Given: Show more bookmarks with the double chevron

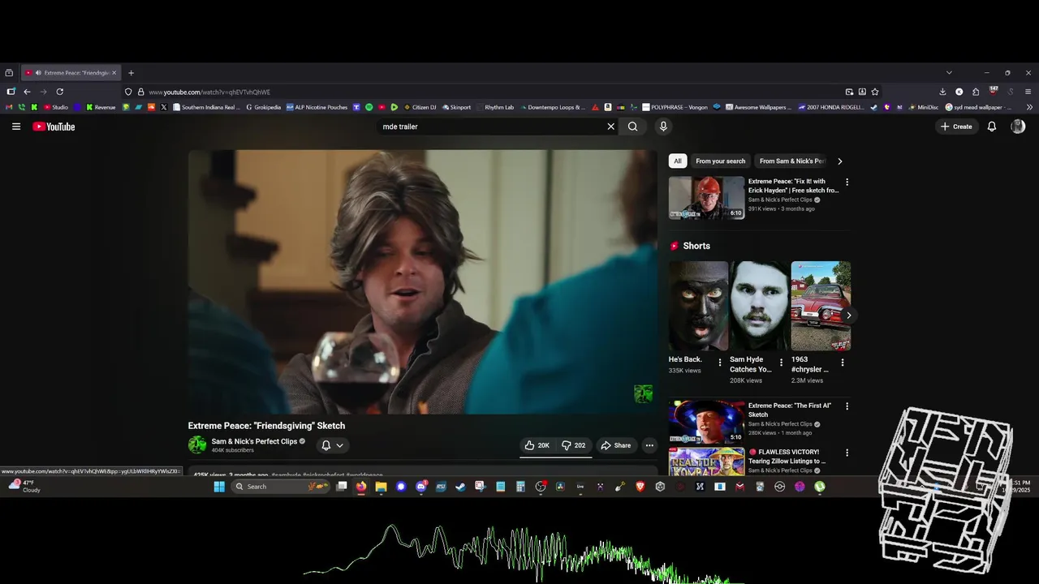Looking at the screenshot, I should [x=1029, y=107].
